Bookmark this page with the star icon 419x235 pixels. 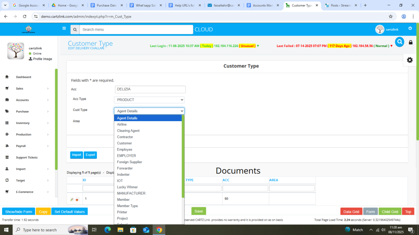point(391,16)
